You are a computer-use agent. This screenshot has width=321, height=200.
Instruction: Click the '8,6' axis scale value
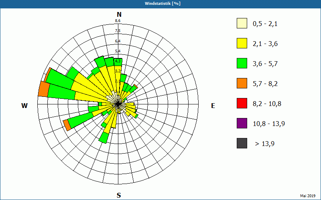[x=118, y=21]
